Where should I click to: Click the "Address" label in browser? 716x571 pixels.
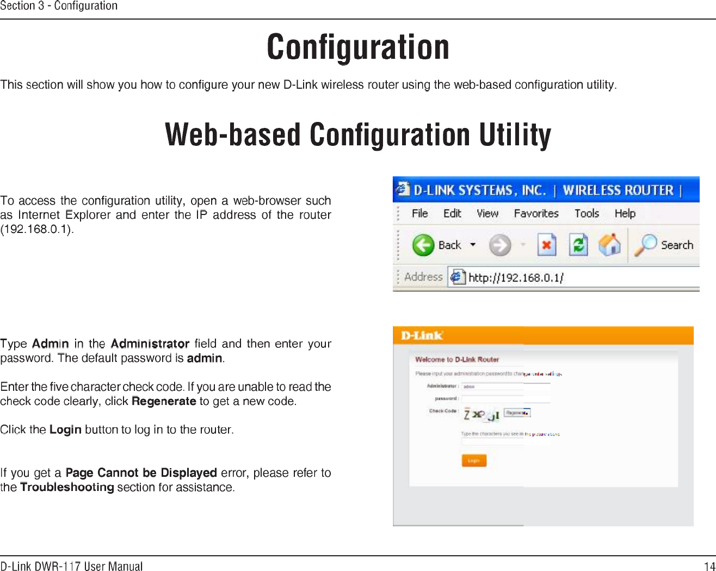[423, 277]
